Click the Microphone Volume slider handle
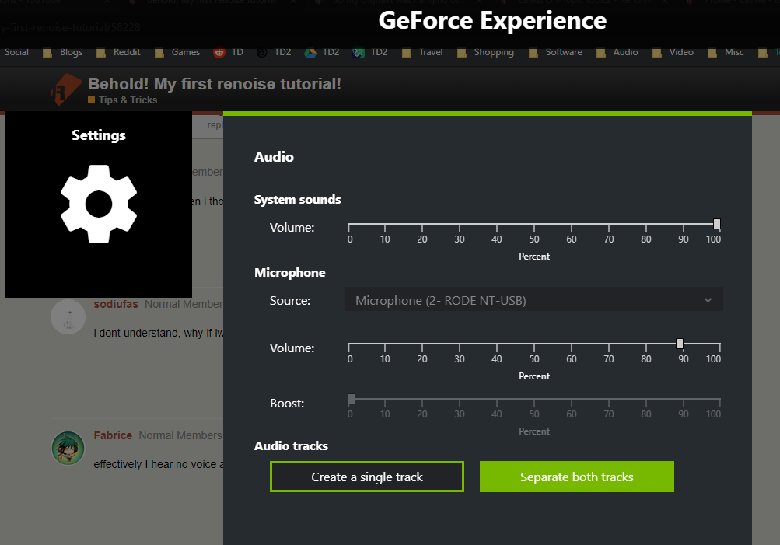The width and height of the screenshot is (780, 545). click(x=680, y=344)
